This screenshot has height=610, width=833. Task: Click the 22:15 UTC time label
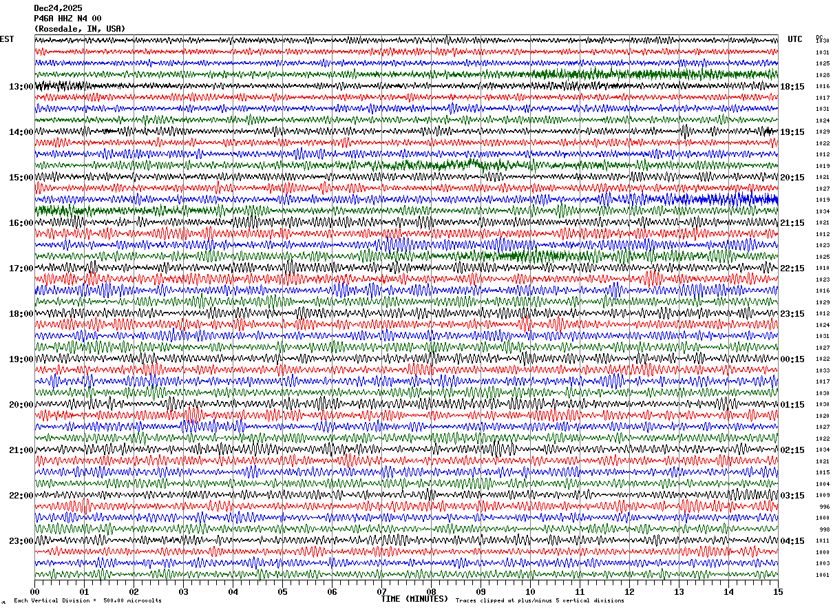point(792,269)
